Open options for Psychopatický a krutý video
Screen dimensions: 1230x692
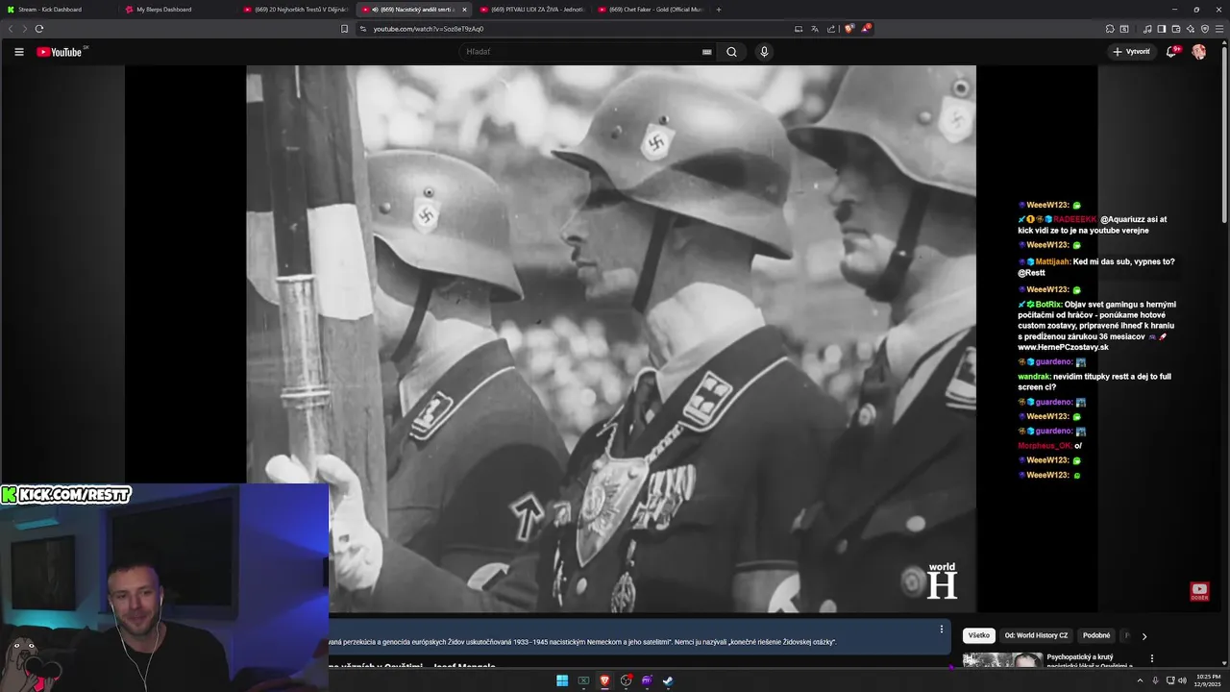pyautogui.click(x=1151, y=659)
